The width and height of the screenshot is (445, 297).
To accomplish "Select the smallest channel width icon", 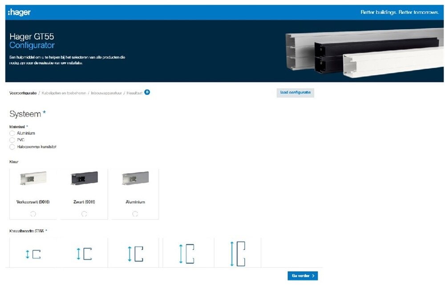I will coord(33,254).
